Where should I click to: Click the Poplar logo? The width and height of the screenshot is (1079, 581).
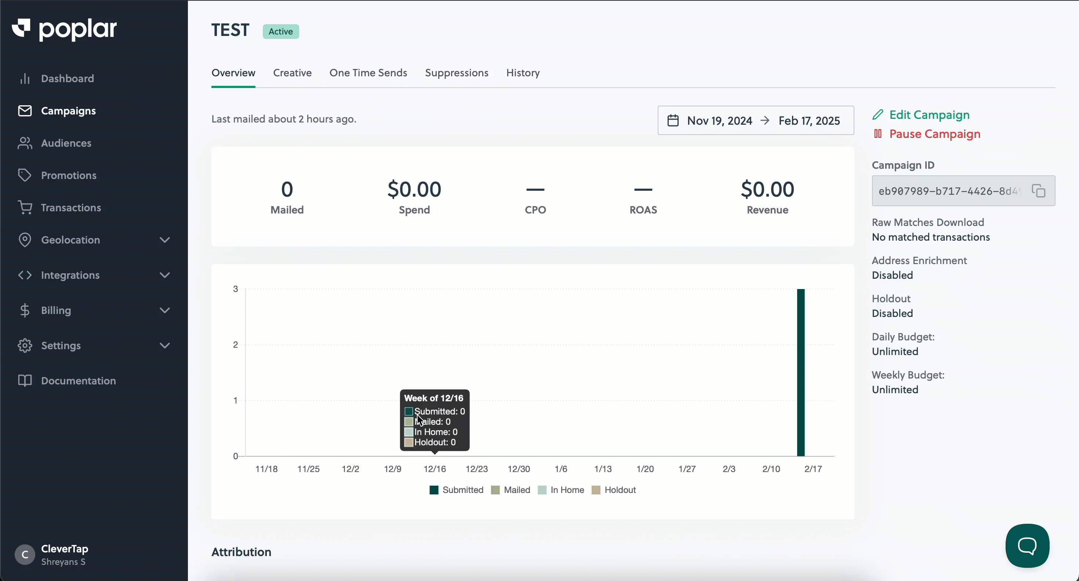point(64,29)
